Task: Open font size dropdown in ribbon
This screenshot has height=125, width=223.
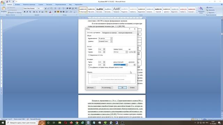Action: tap(43, 8)
